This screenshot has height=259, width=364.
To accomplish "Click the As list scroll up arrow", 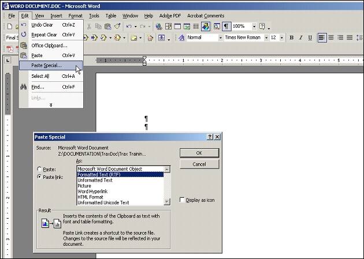I will click(167, 170).
